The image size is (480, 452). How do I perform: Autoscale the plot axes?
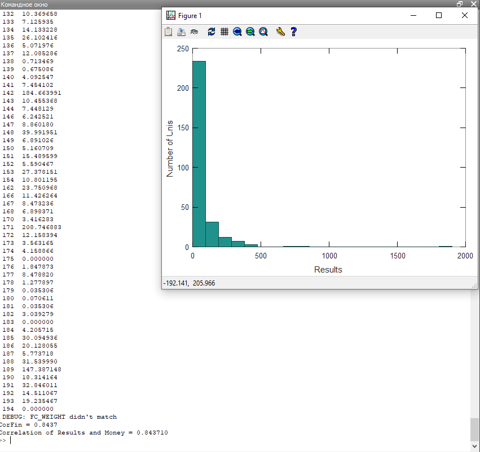pos(263,32)
